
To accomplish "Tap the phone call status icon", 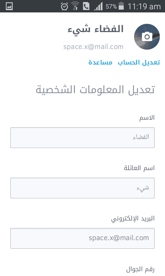I will (86, 7).
